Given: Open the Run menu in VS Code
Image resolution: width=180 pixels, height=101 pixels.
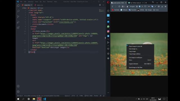Looking at the screenshot, I should pyautogui.click(x=44, y=2).
